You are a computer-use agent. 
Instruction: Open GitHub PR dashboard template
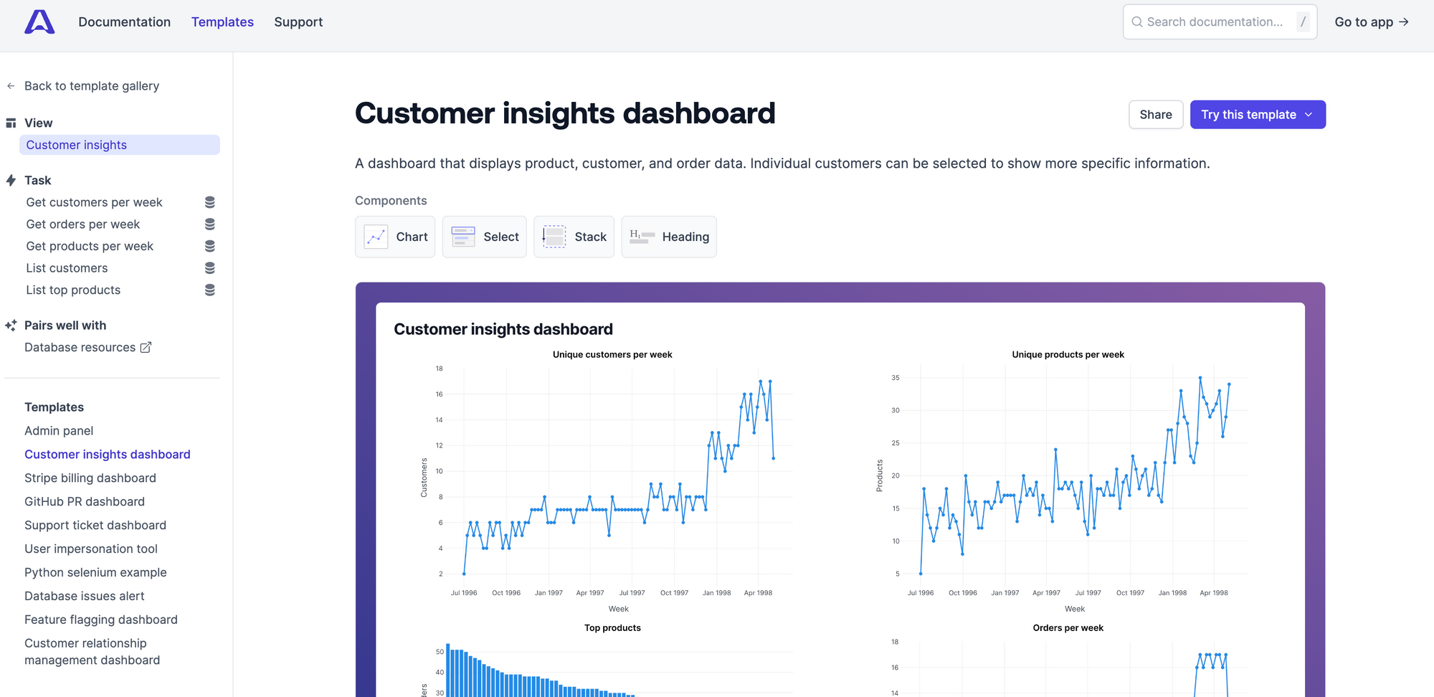tap(85, 502)
